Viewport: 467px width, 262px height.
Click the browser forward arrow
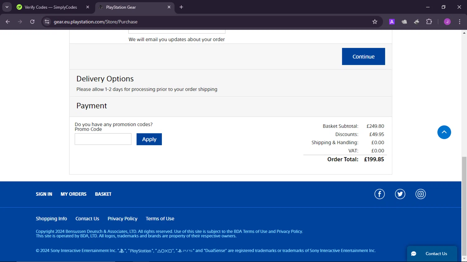[x=20, y=22]
